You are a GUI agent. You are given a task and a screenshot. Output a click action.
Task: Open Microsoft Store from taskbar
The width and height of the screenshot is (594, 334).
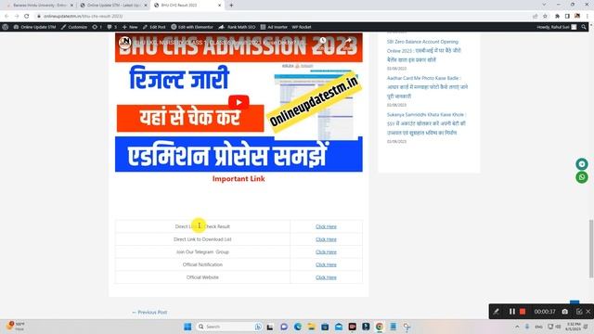click(x=325, y=327)
